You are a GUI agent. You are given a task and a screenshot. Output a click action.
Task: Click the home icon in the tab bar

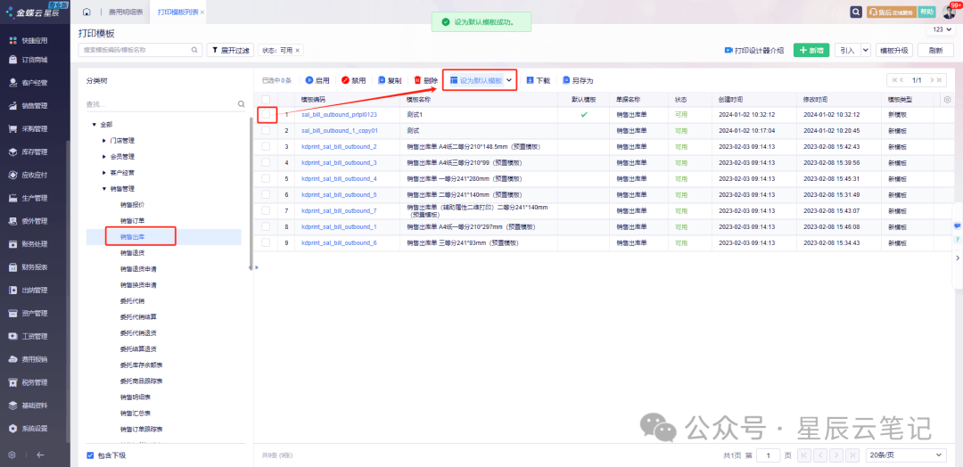tap(86, 12)
